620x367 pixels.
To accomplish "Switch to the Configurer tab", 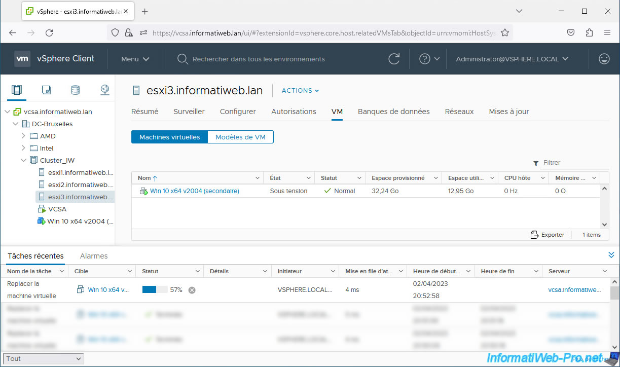I will (238, 112).
